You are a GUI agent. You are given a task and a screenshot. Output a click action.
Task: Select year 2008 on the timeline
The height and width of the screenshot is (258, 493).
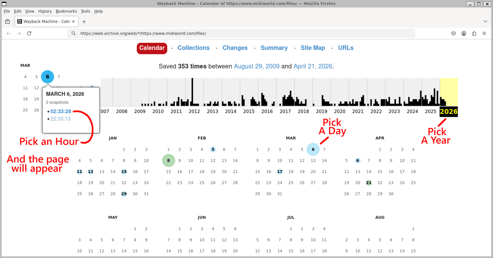click(122, 111)
